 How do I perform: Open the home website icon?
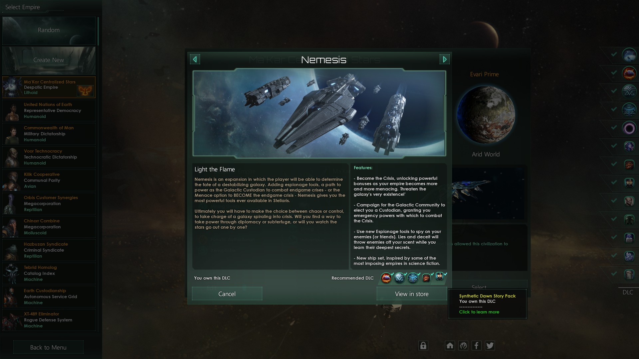coord(450,346)
